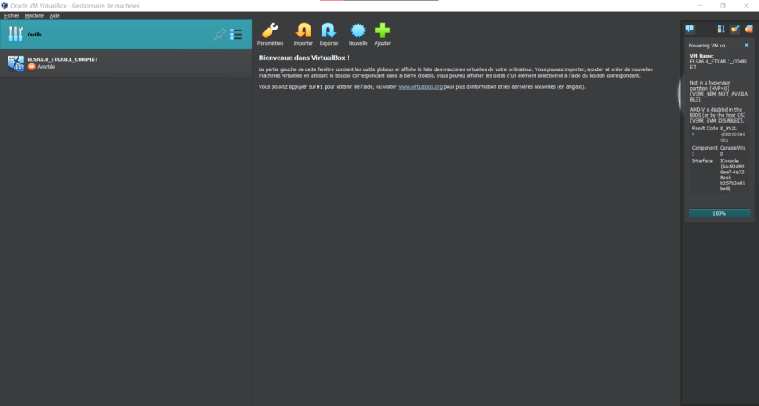Open the Fichier menu
Image resolution: width=759 pixels, height=406 pixels.
[x=12, y=15]
